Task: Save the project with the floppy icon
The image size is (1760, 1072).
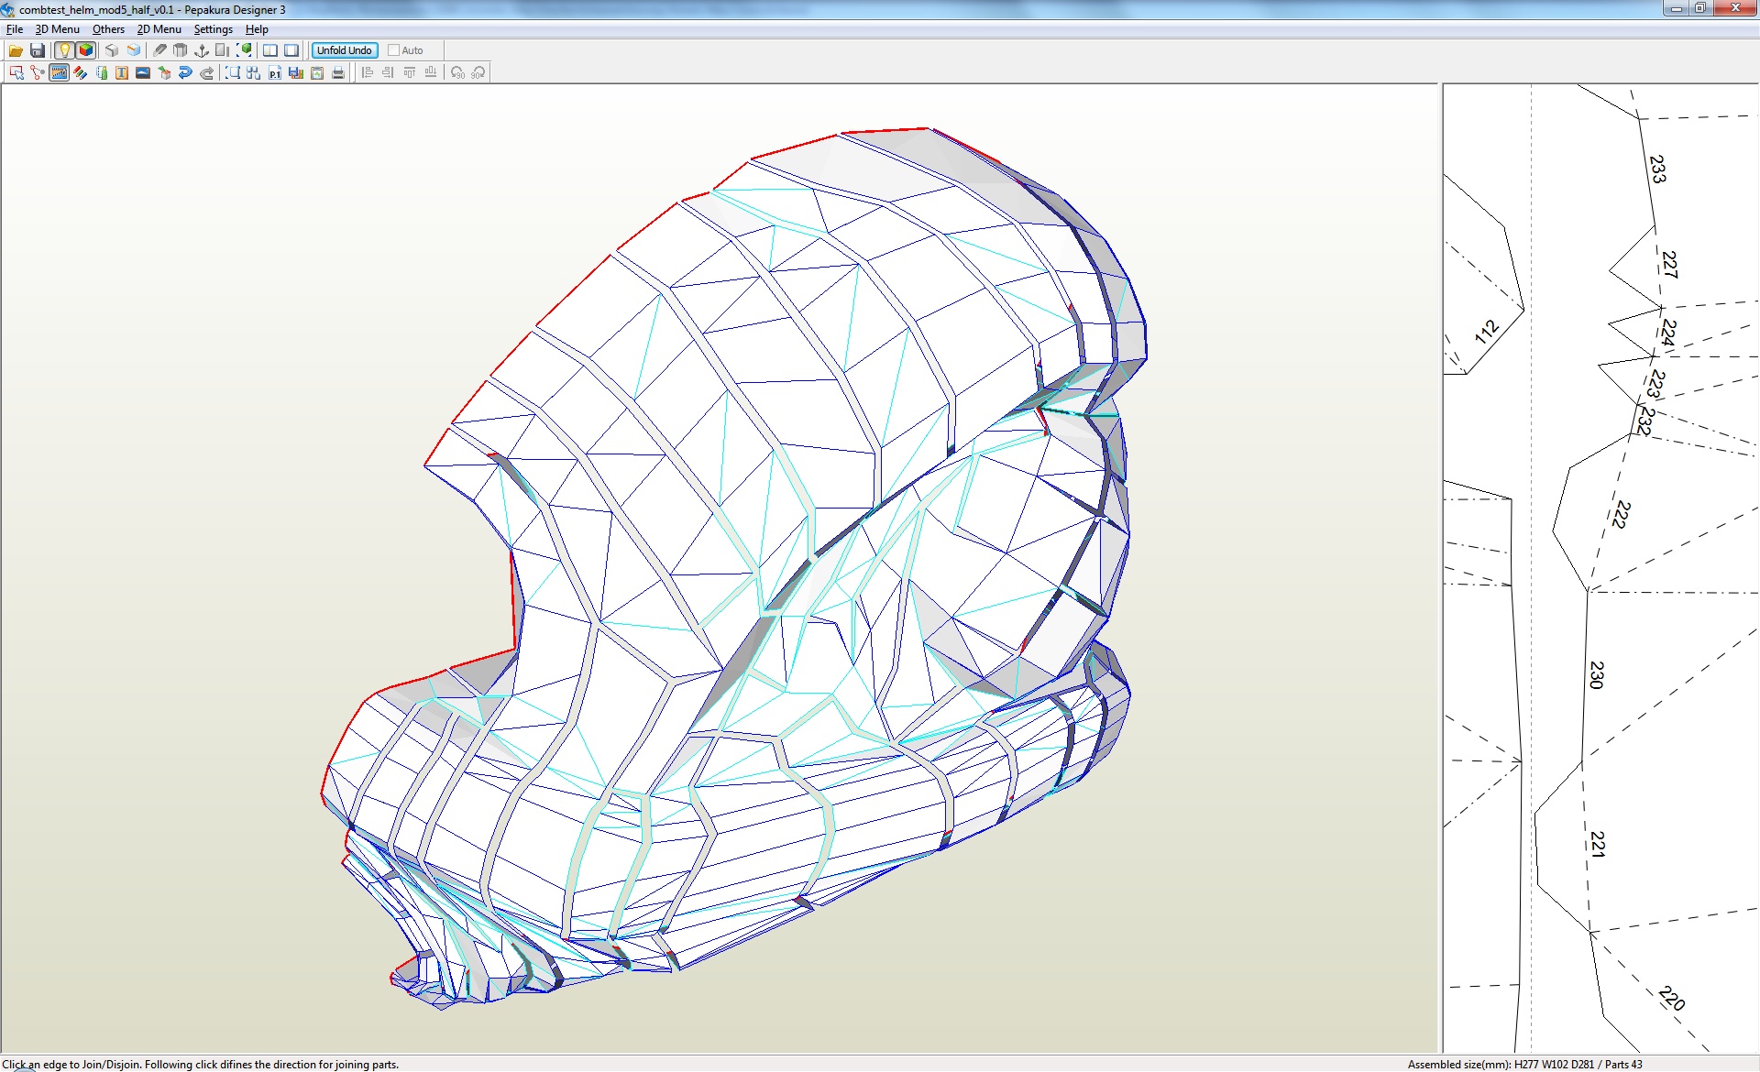Action: coord(38,50)
